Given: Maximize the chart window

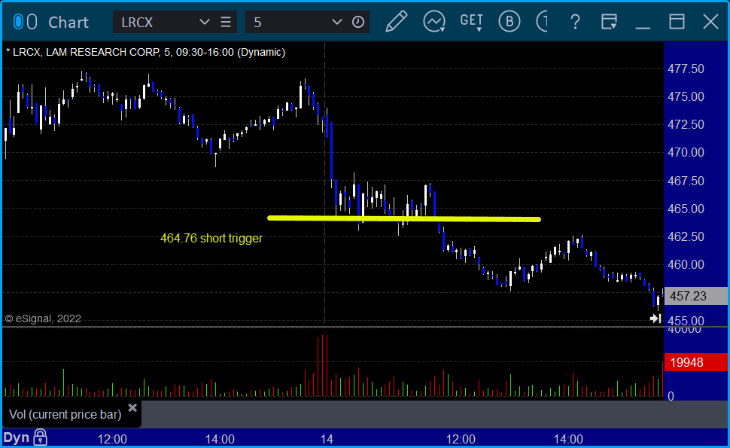Looking at the screenshot, I should pyautogui.click(x=677, y=21).
